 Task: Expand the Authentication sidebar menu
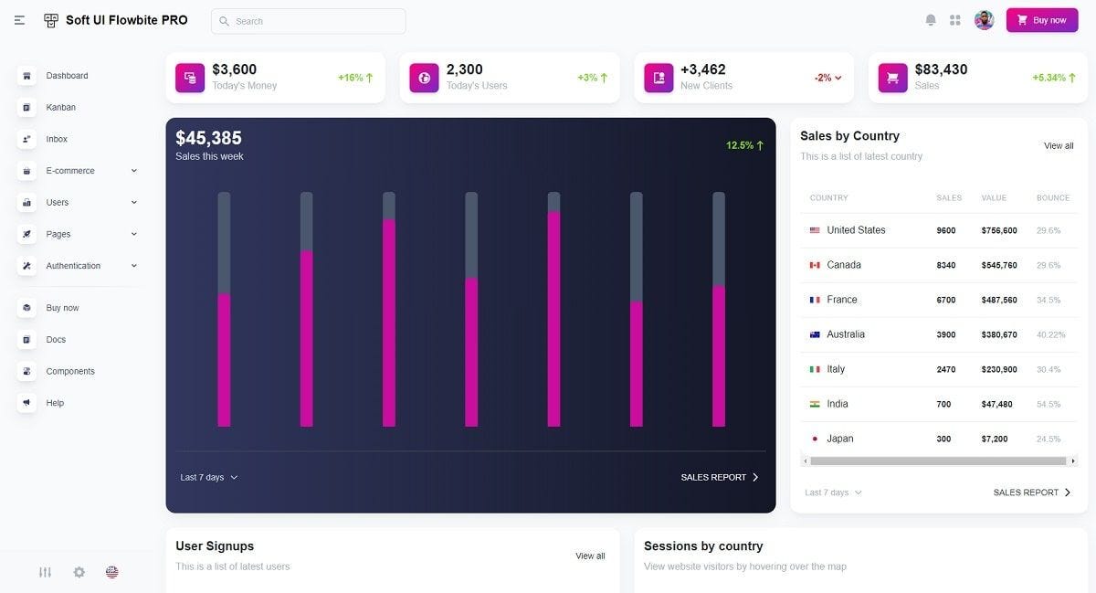pyautogui.click(x=79, y=266)
